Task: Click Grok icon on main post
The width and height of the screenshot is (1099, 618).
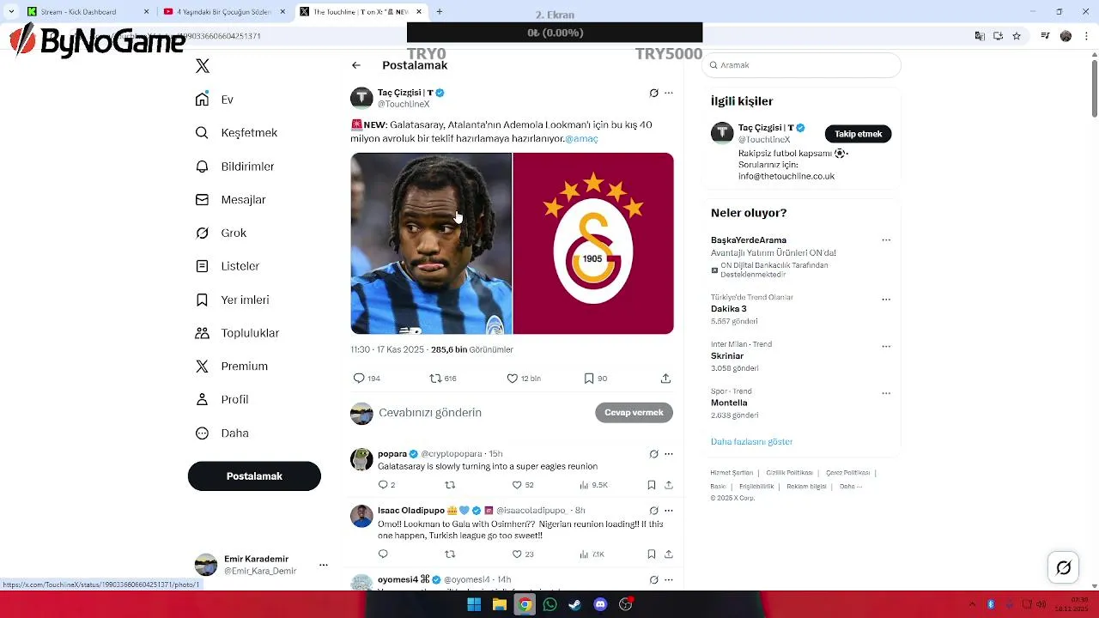Action: (653, 93)
